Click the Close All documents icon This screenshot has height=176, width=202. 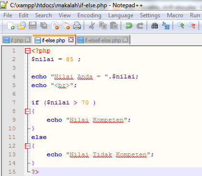(x=66, y=25)
